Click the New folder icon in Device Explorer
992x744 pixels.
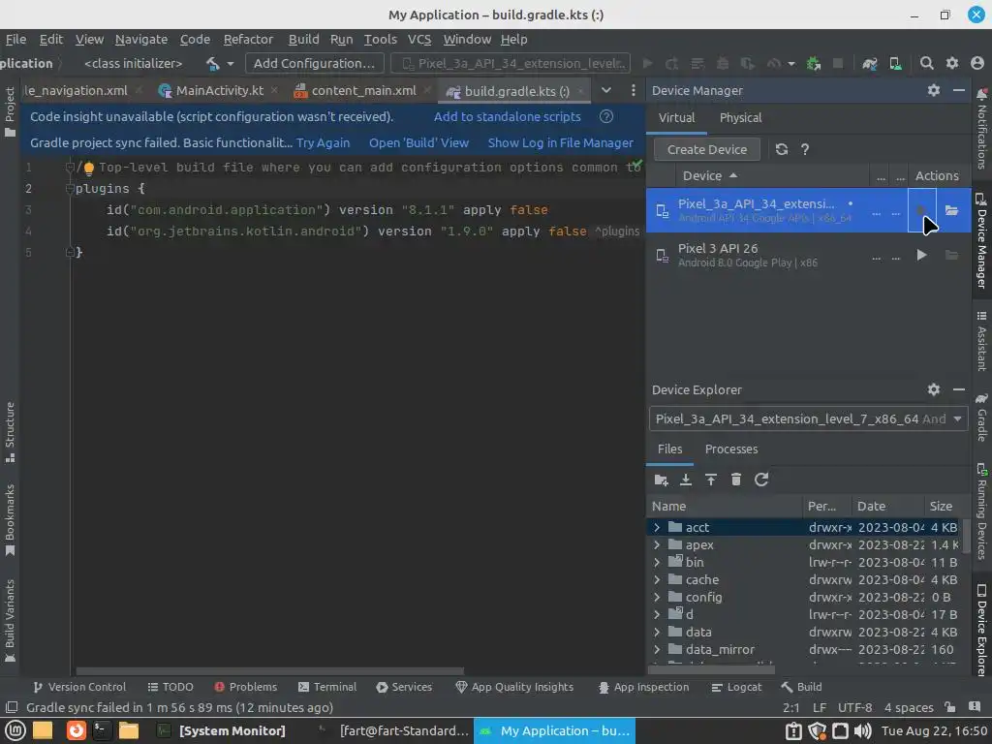tap(661, 480)
